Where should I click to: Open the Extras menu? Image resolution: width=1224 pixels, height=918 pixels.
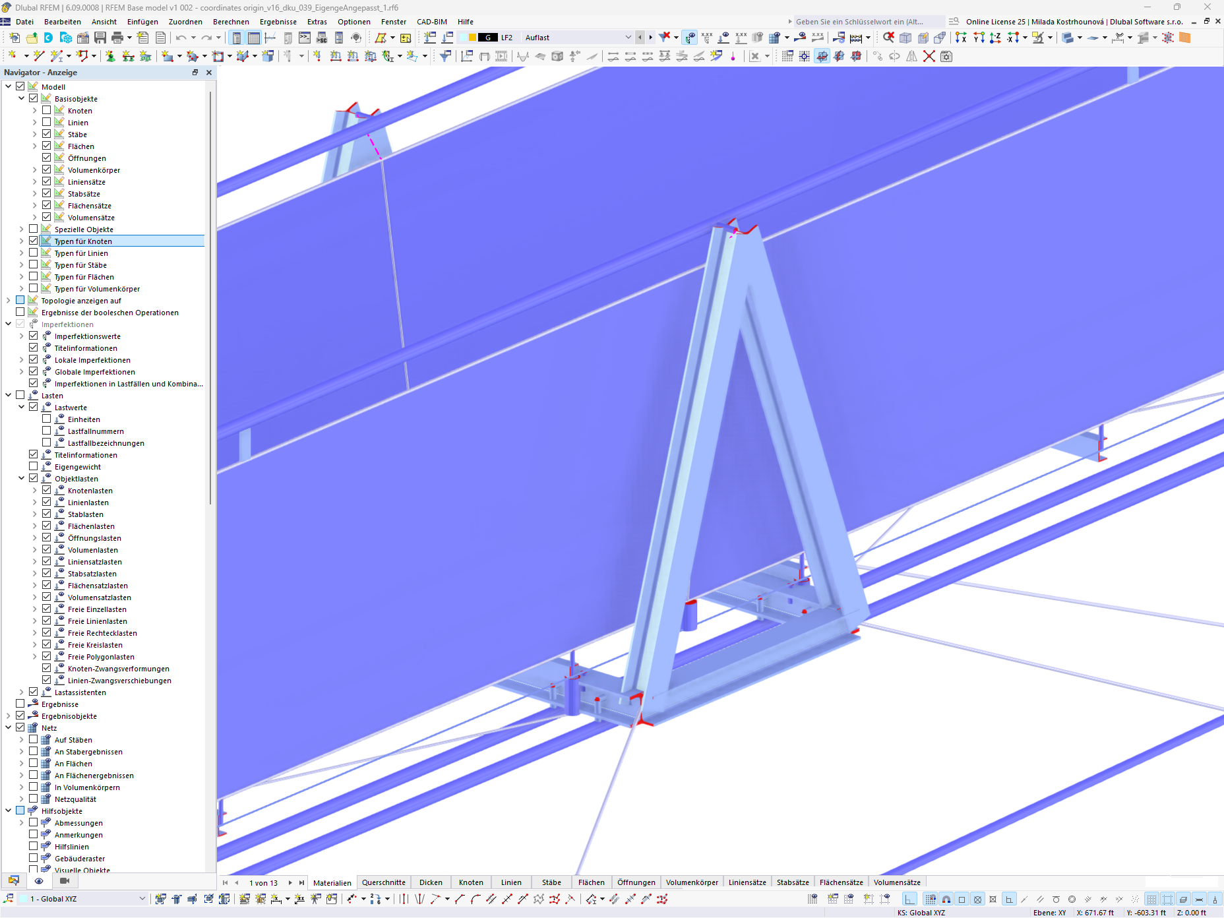tap(317, 22)
